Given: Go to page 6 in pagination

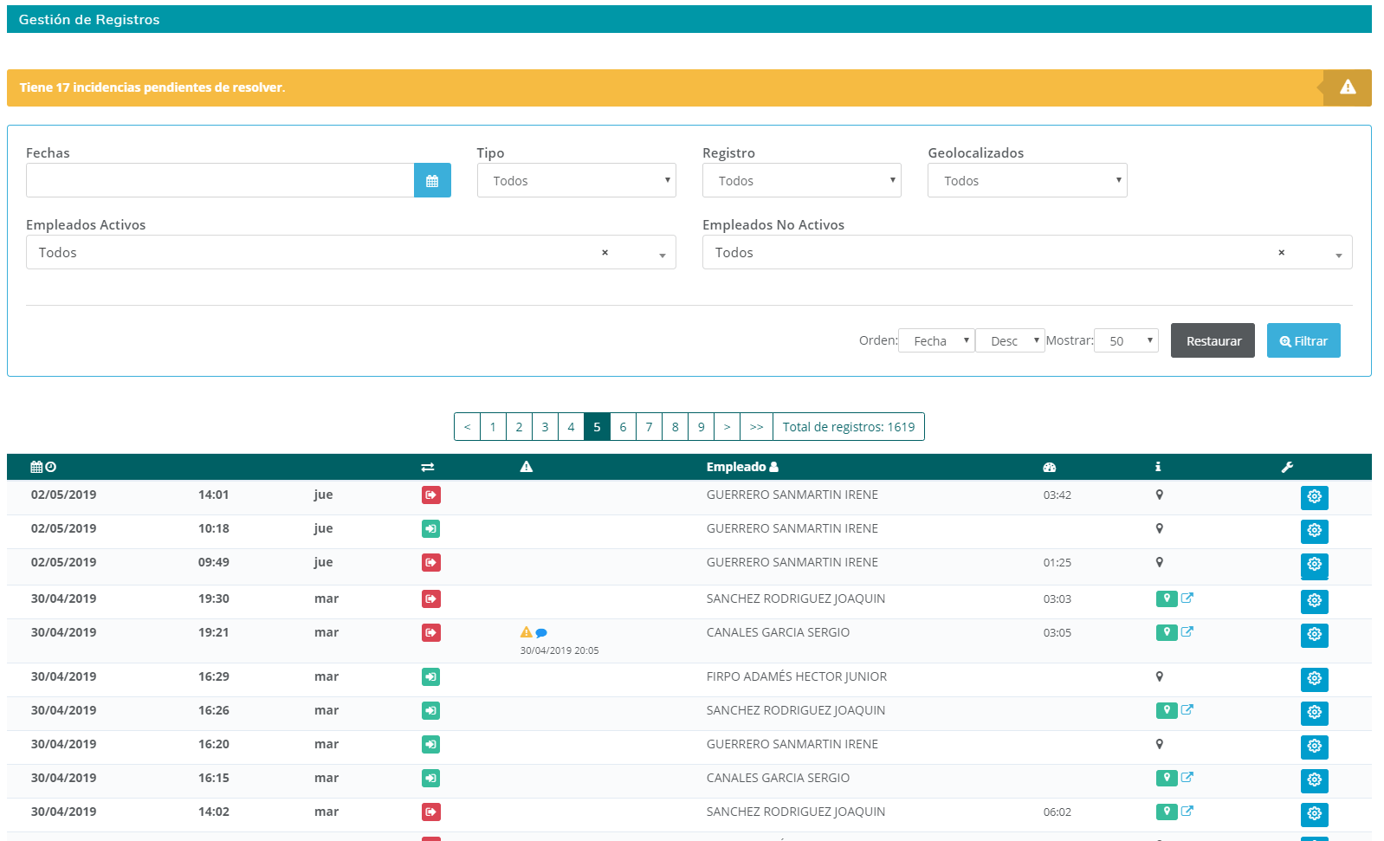Looking at the screenshot, I should 623,427.
